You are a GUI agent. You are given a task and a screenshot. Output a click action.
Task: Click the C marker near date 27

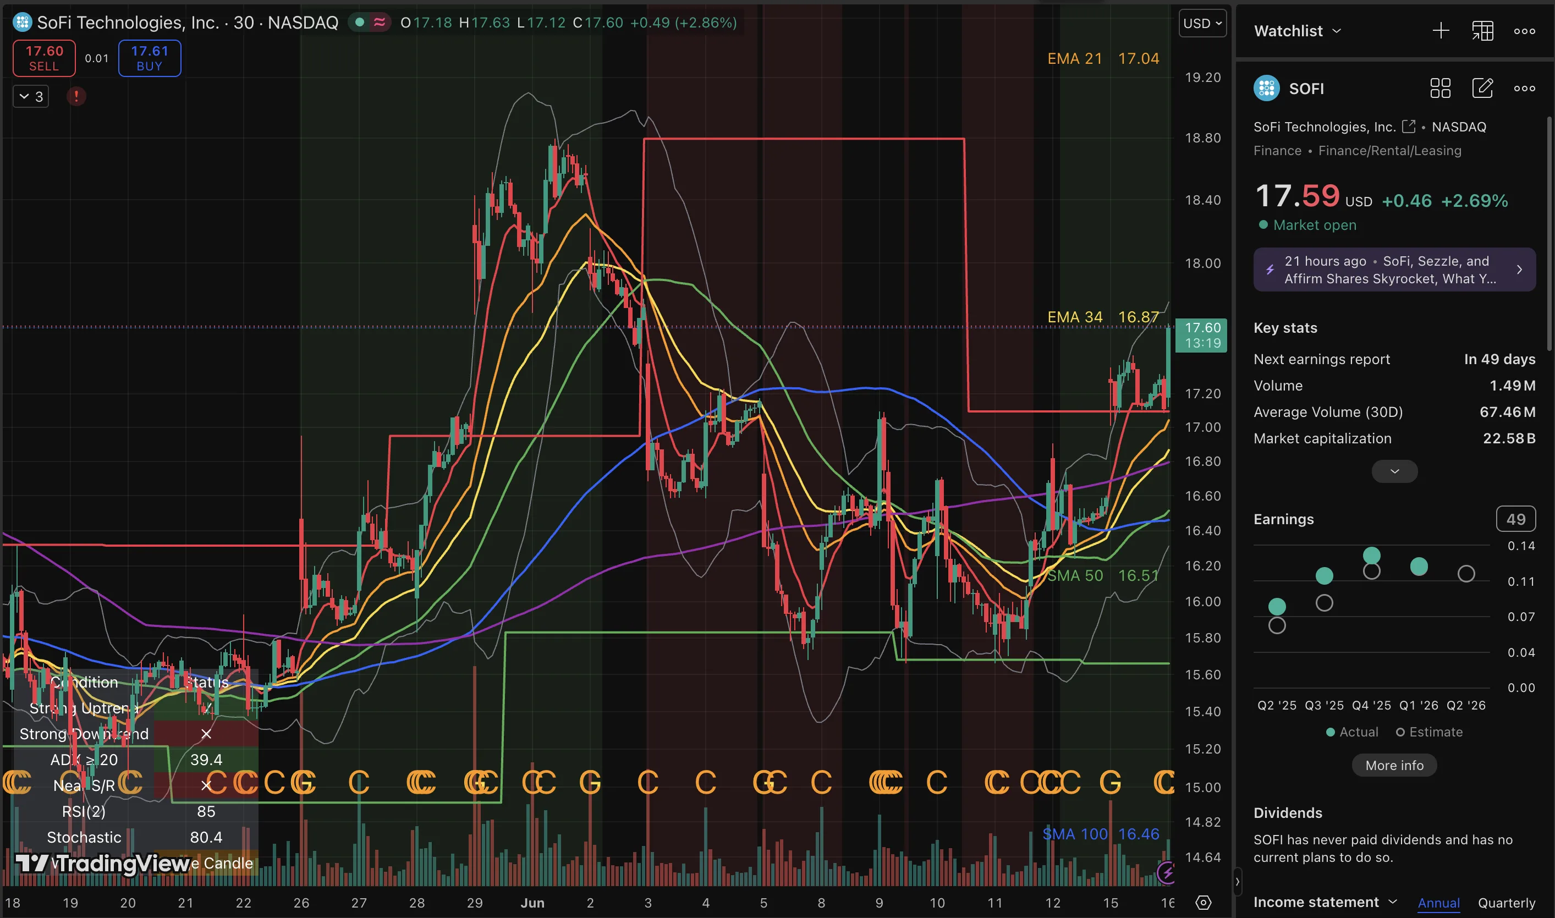(359, 783)
